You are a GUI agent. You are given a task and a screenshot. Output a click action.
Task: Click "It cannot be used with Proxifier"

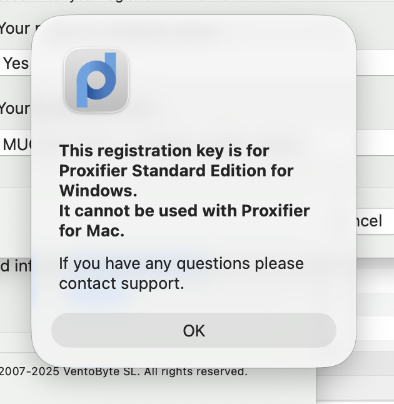pyautogui.click(x=184, y=210)
